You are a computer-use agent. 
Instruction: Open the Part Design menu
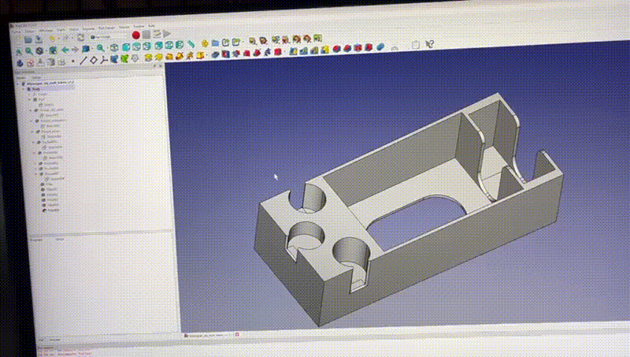click(x=106, y=28)
